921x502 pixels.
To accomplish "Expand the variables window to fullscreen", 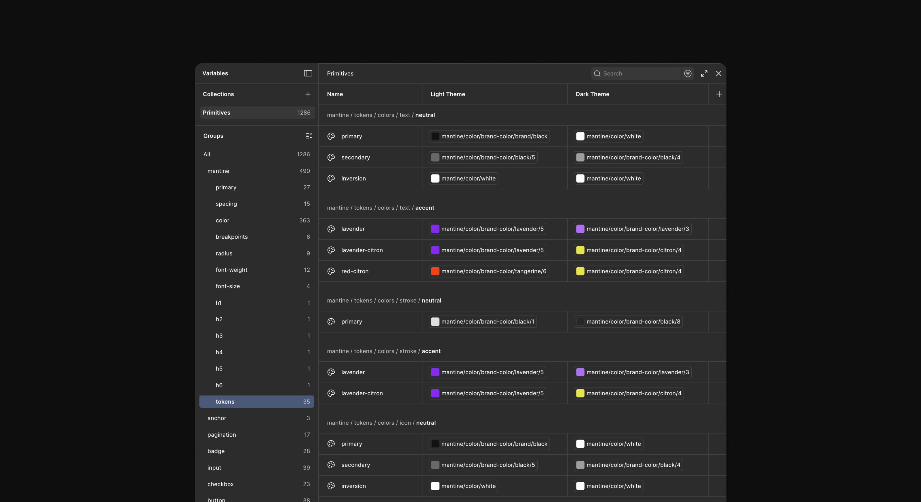I will coord(704,73).
